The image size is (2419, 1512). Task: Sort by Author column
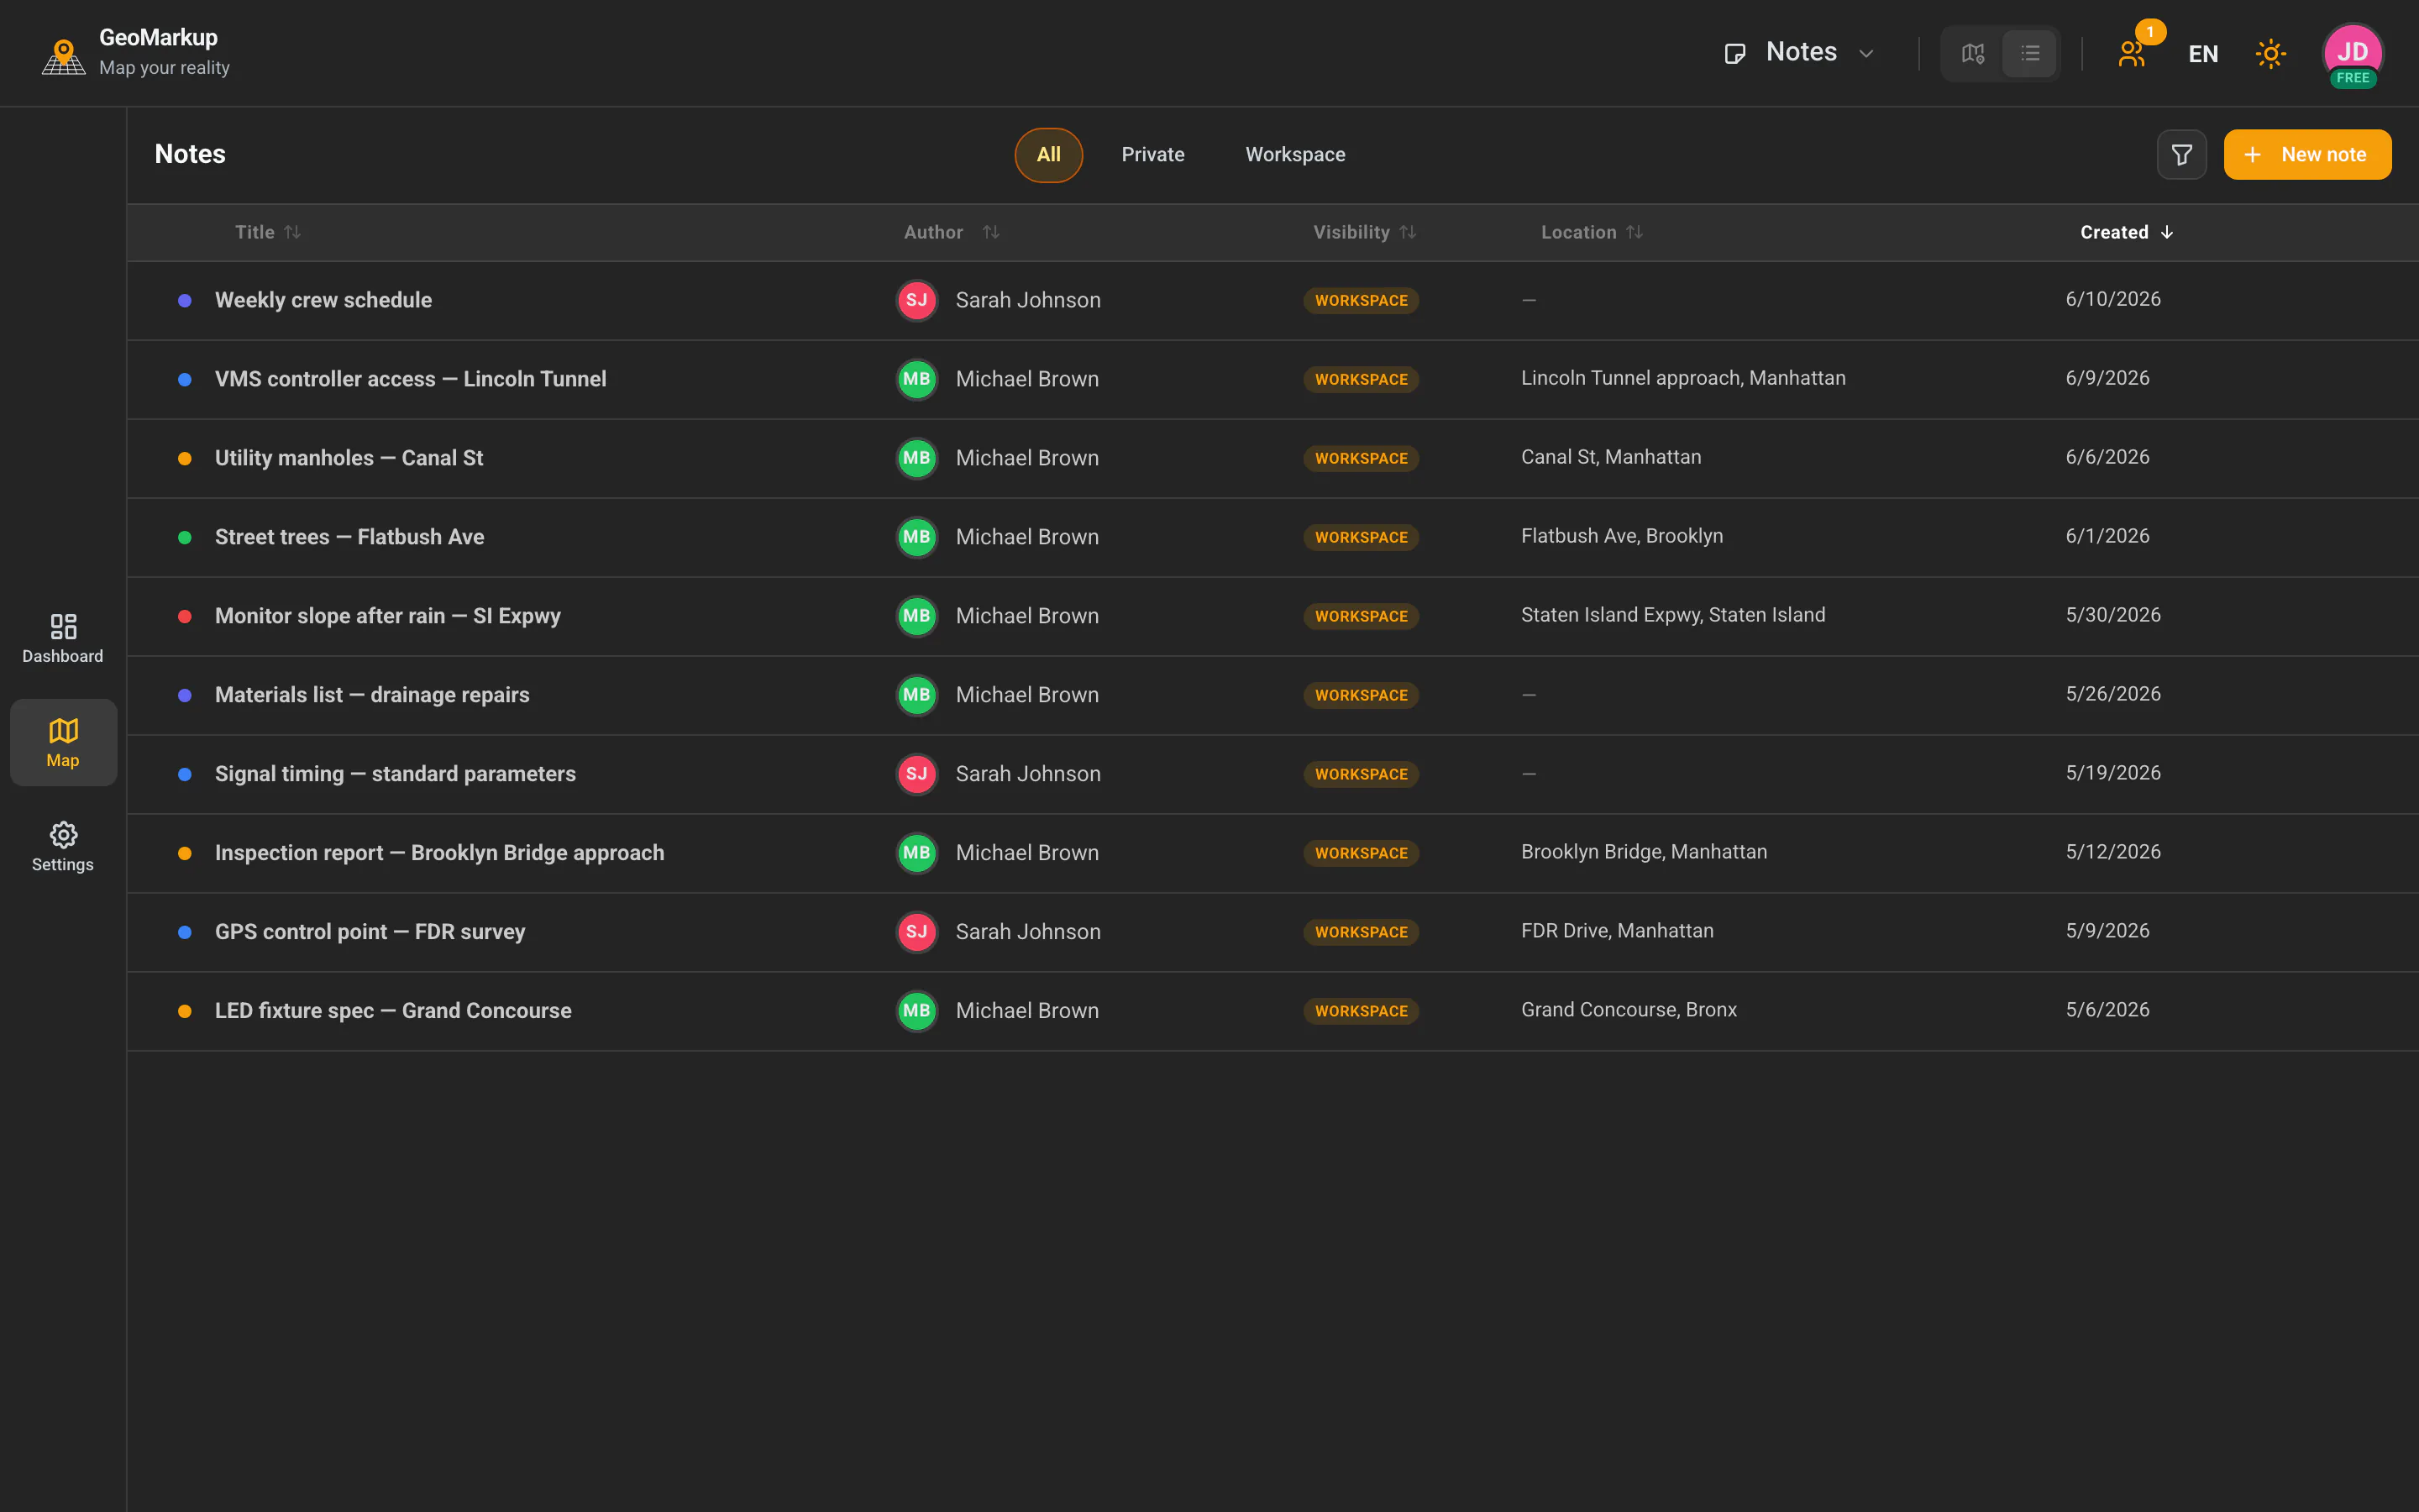pos(951,232)
